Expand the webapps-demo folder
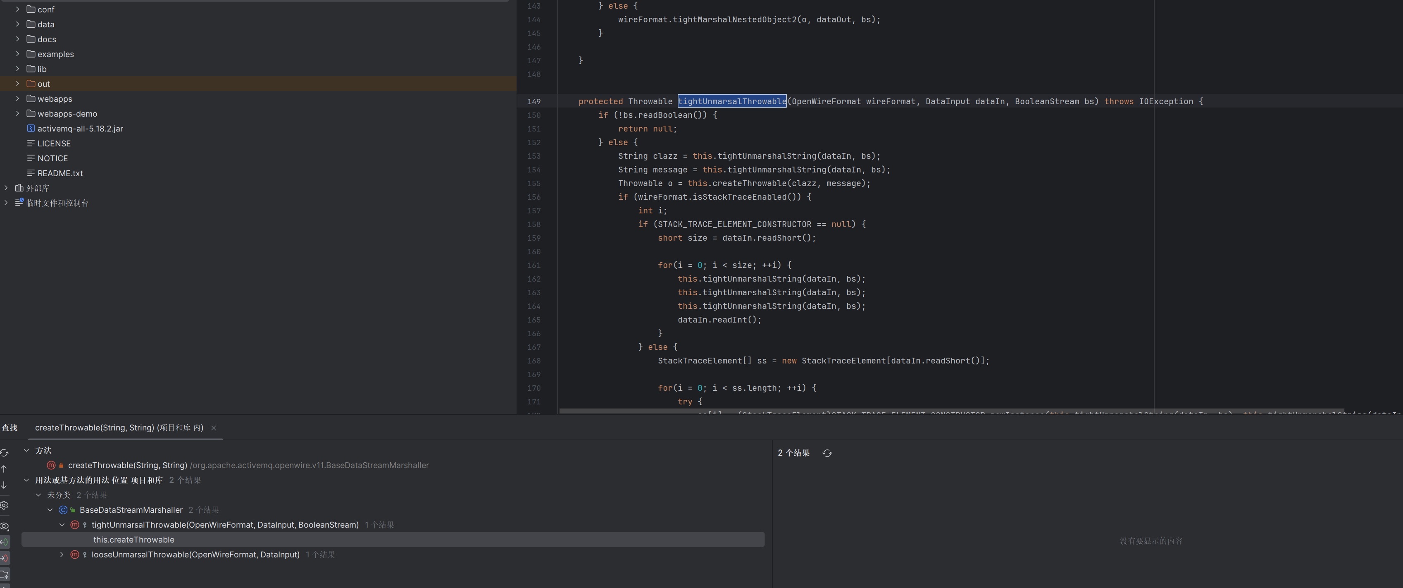 pyautogui.click(x=17, y=114)
